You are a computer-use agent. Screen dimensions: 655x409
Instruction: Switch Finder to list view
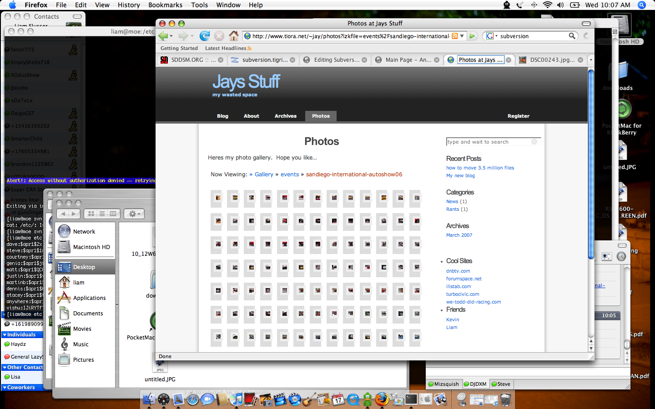click(x=102, y=214)
